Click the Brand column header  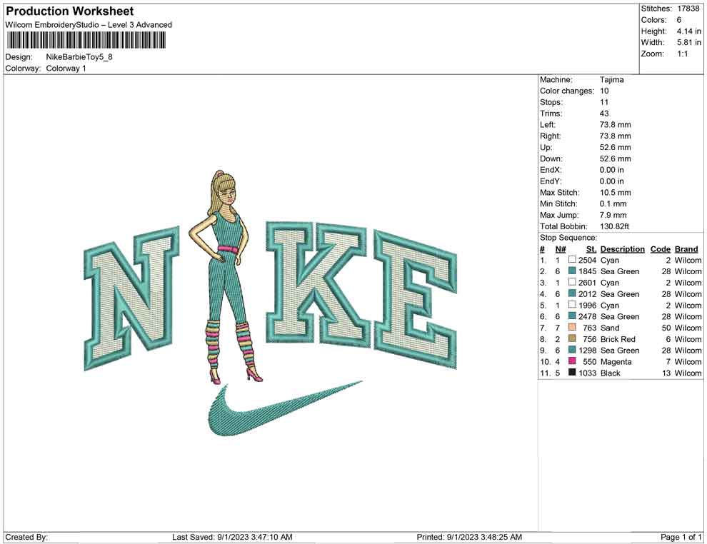[686, 249]
